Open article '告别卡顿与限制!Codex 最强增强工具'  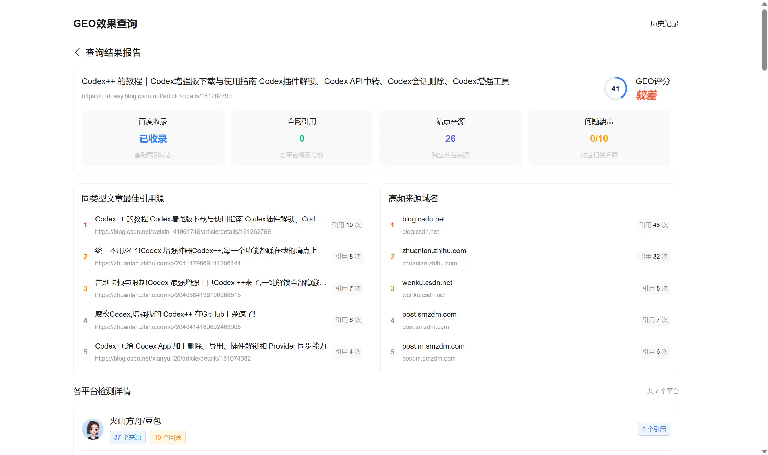211,283
